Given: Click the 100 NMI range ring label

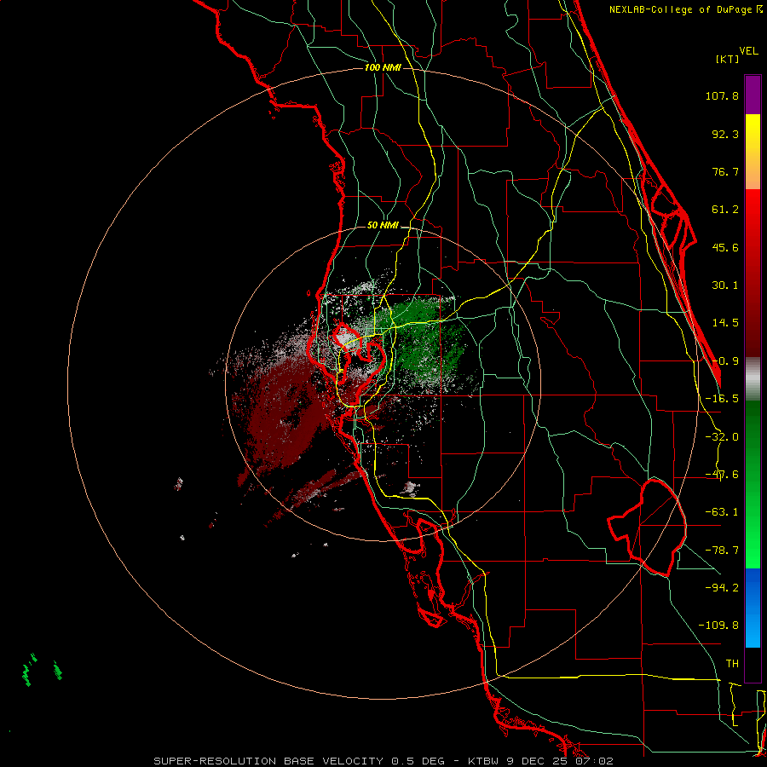Looking at the screenshot, I should click(x=383, y=67).
